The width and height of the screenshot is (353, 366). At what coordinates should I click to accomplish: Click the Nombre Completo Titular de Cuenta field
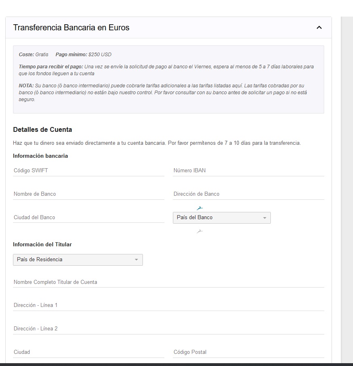click(x=168, y=282)
